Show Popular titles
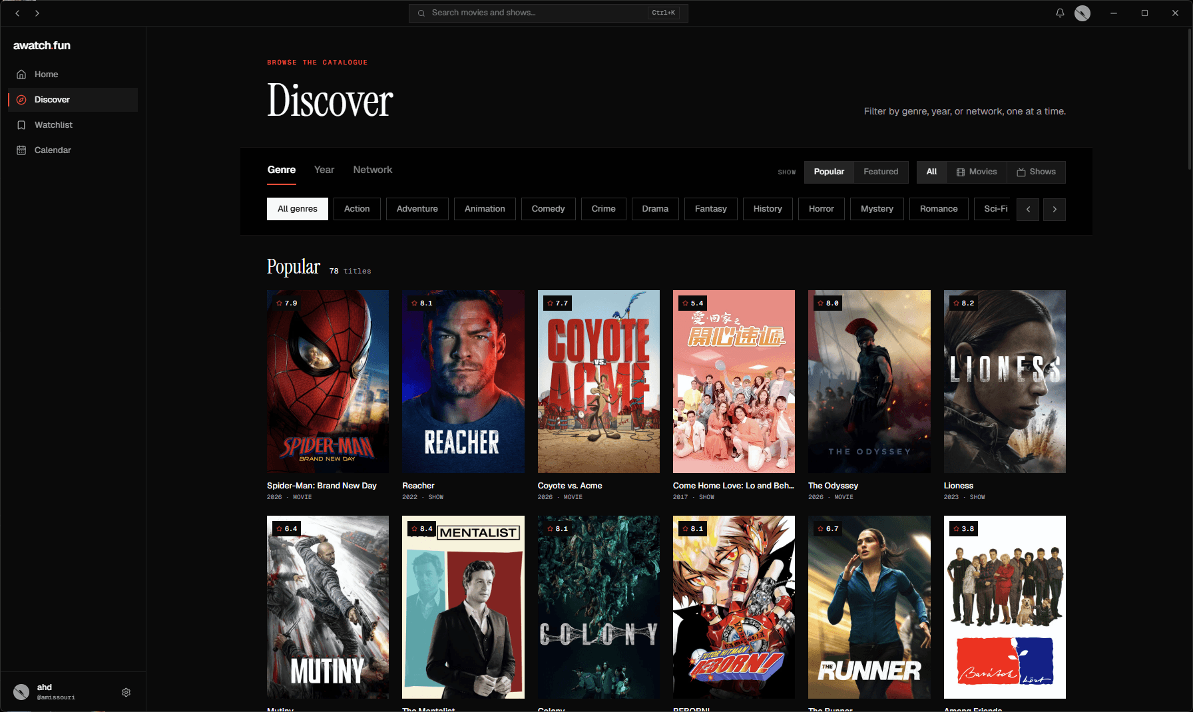 click(x=829, y=172)
